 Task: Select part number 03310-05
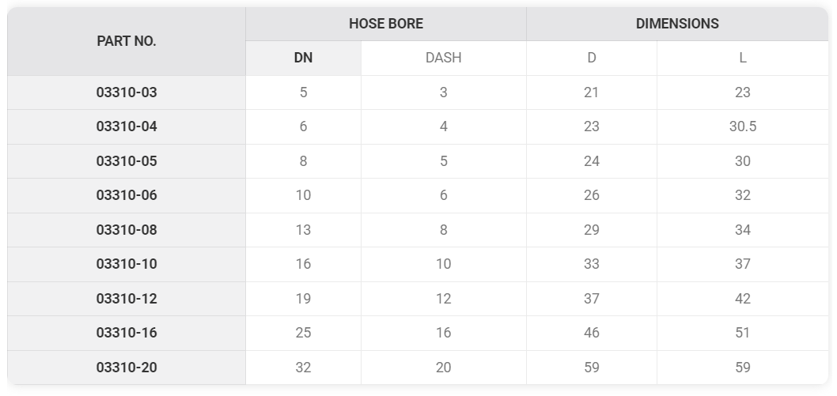click(127, 161)
